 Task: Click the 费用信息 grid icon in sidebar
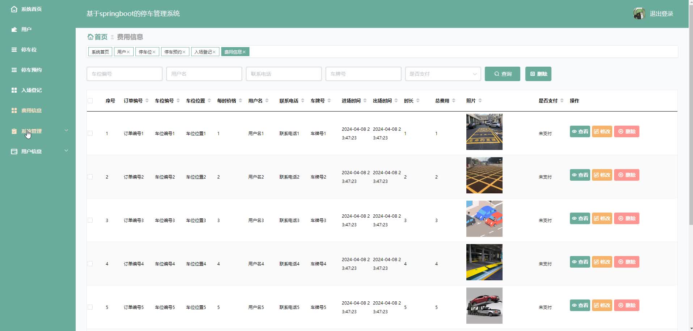pos(14,110)
